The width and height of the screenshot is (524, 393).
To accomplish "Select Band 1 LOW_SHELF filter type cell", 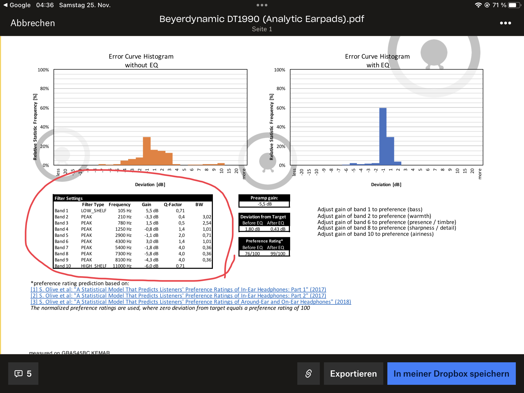I will 94,211.
